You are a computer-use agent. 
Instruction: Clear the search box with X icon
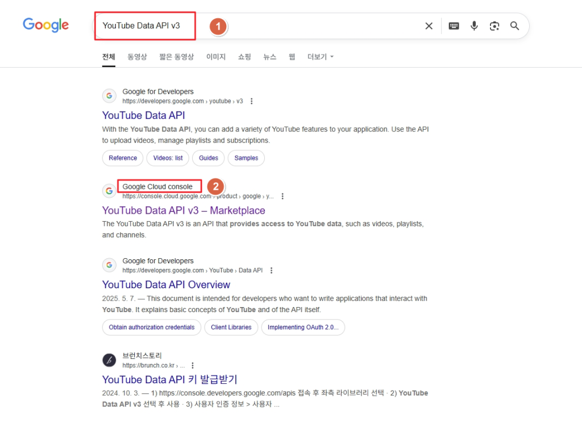(x=429, y=26)
